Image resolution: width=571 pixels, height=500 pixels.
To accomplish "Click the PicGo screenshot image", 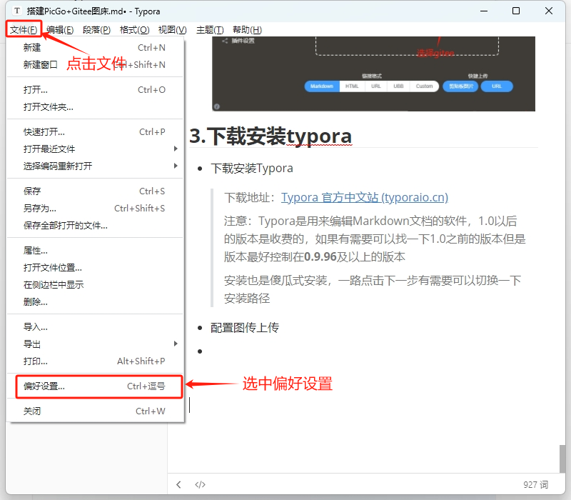I will coord(373,74).
